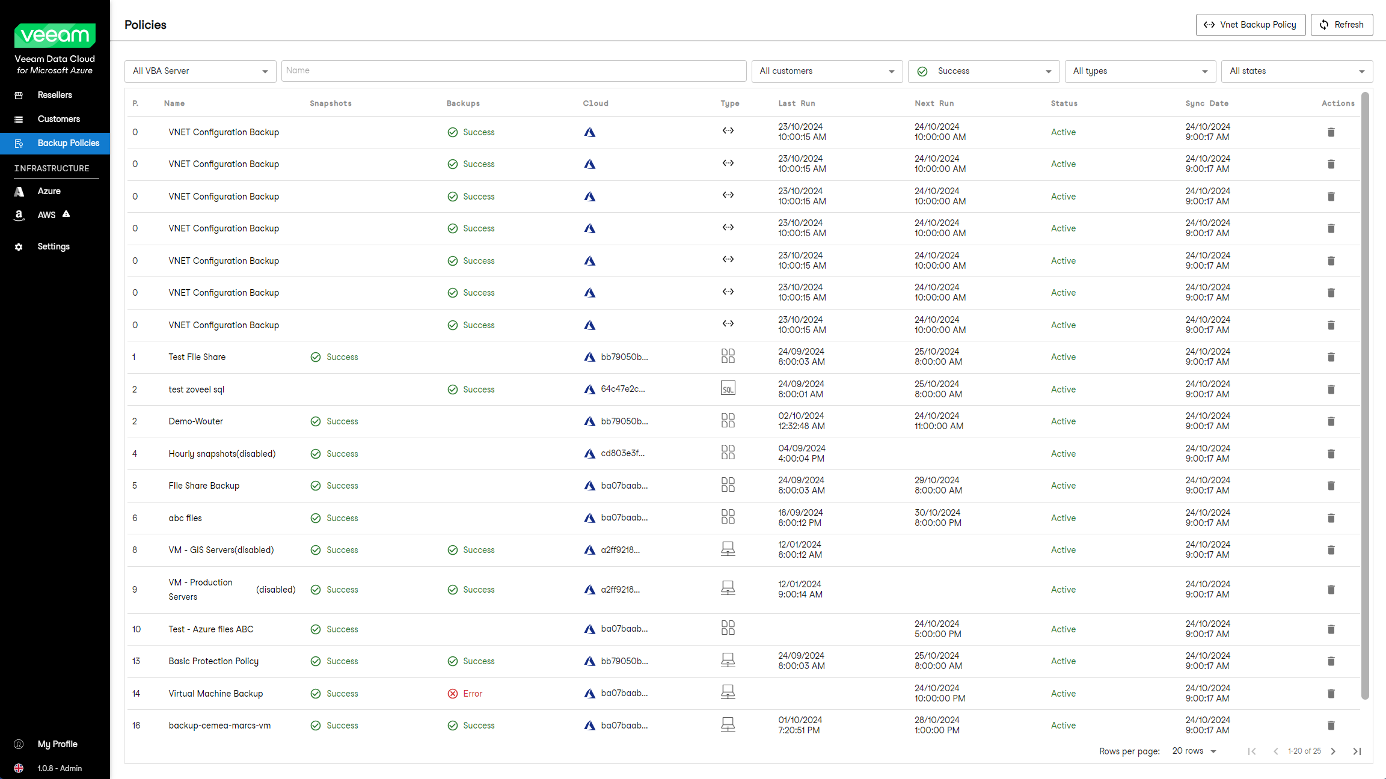The width and height of the screenshot is (1386, 779).
Task: Click version text 1.0.8 - Admin
Action: pyautogui.click(x=60, y=768)
